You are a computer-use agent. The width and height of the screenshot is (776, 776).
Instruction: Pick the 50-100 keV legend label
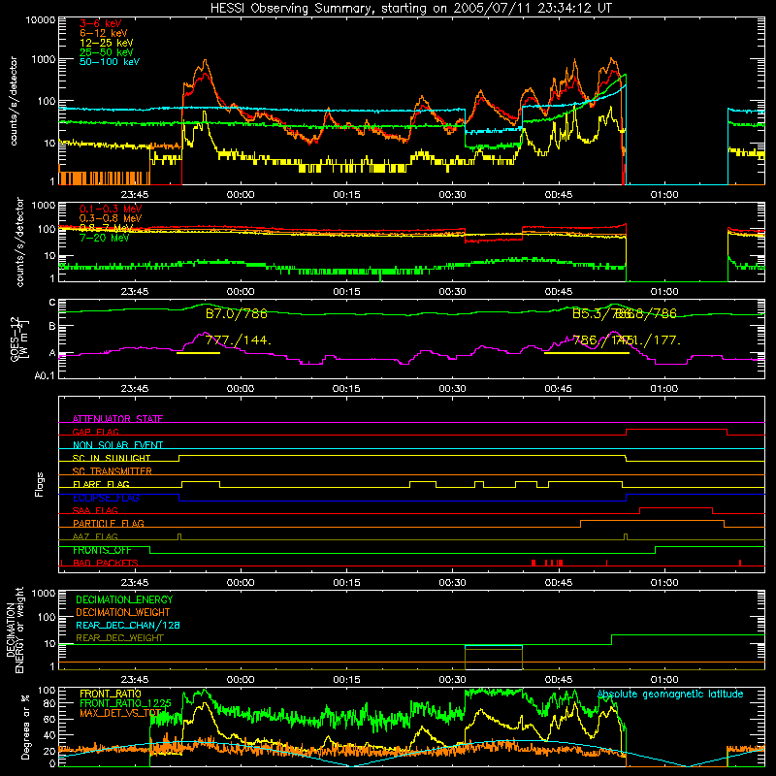(x=110, y=62)
